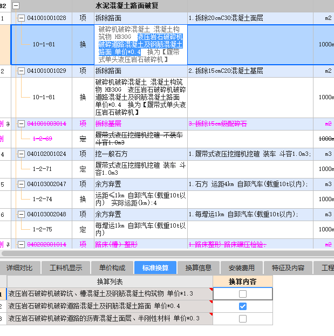Click the 运距≤1km 自卸汽车 quota name cell
334x336 pixels.
pyautogui.click(x=141, y=200)
